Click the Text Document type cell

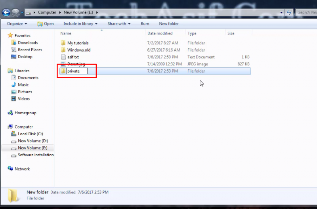(x=201, y=57)
